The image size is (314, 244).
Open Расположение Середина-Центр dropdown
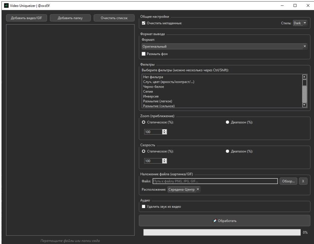click(184, 190)
